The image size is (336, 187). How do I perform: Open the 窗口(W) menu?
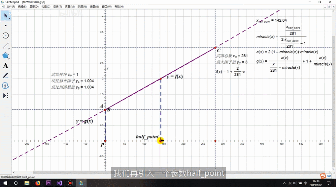coord(107,7)
